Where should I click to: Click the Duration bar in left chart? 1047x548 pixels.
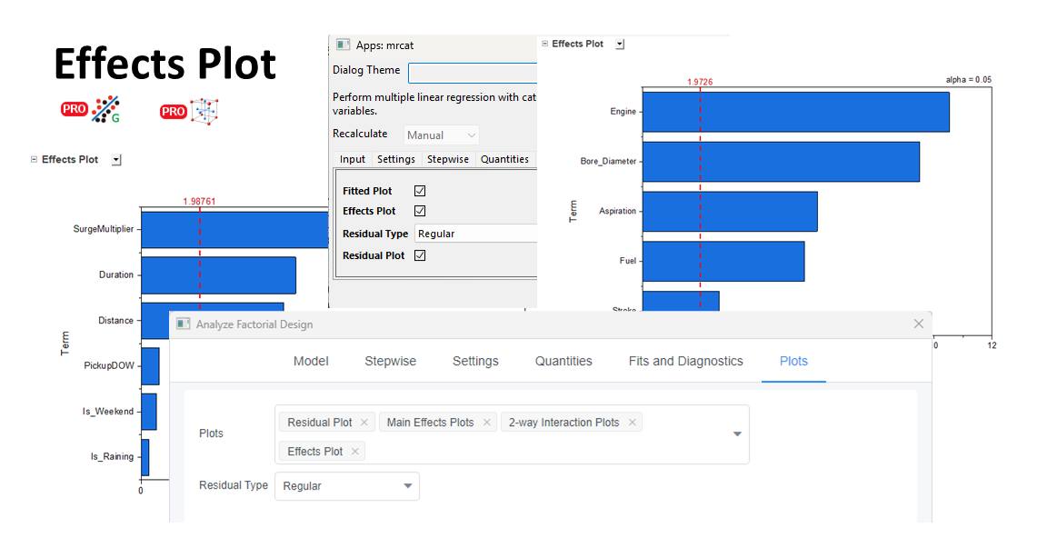pyautogui.click(x=218, y=275)
